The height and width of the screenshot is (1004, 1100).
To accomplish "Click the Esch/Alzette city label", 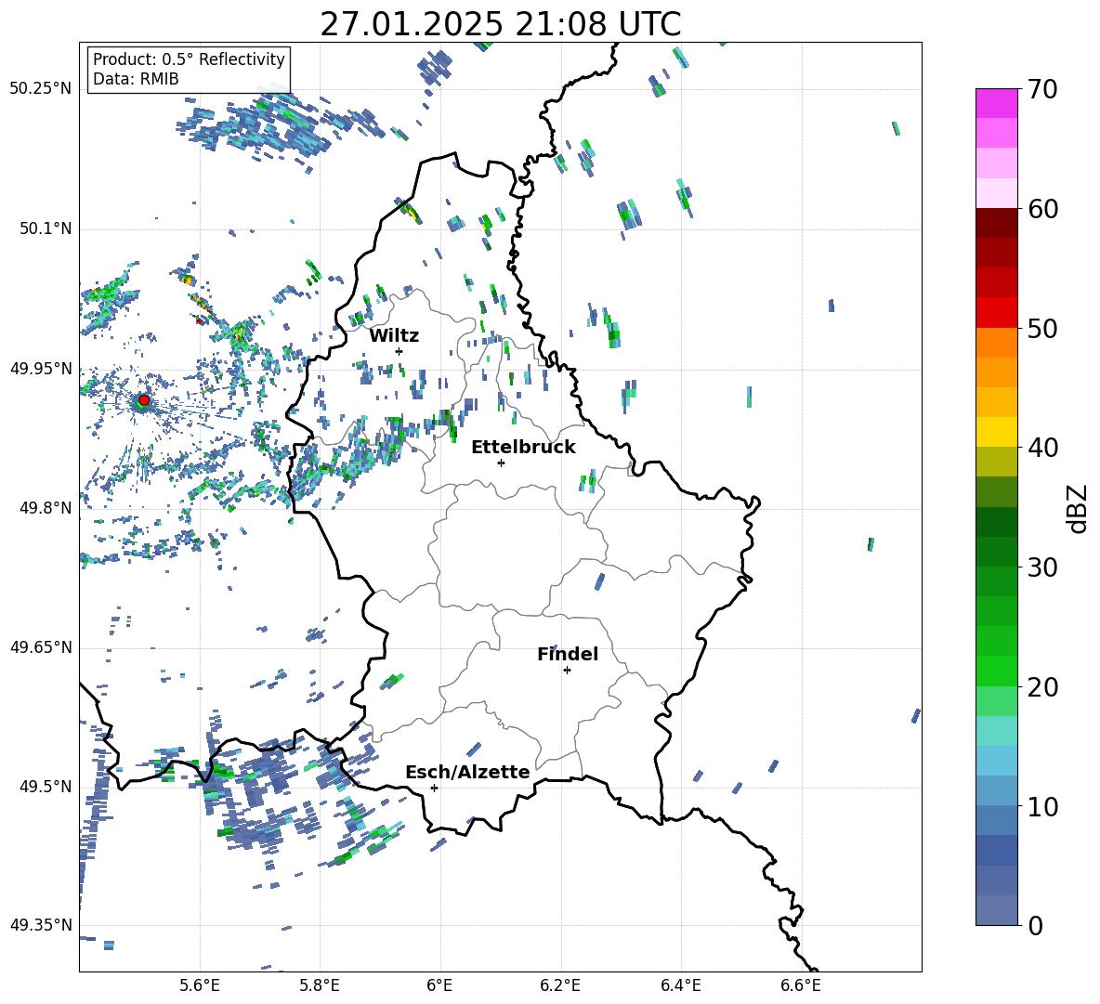I will [467, 773].
